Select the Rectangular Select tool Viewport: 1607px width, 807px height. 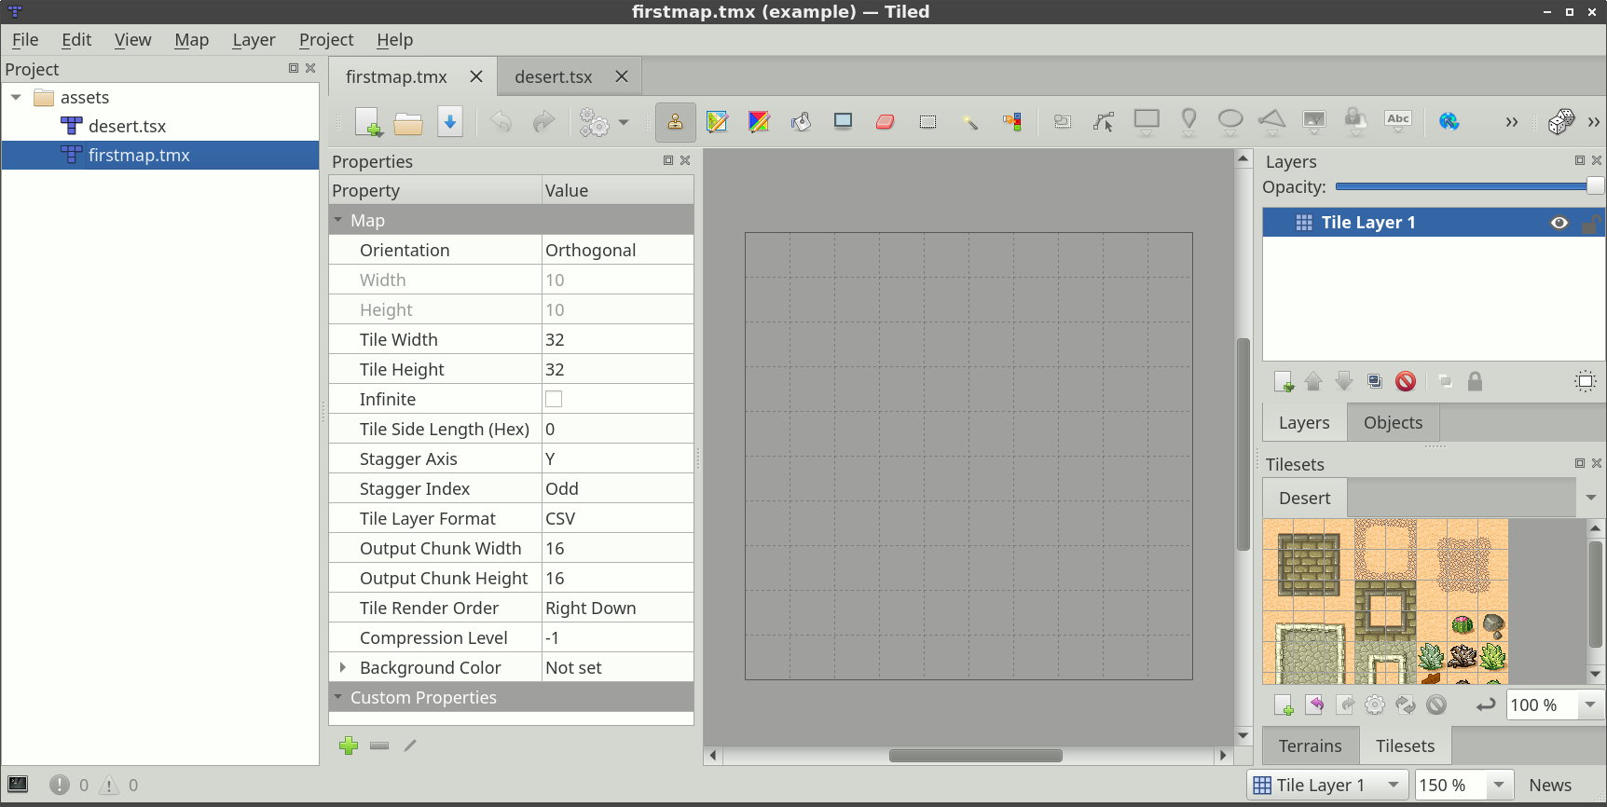pyautogui.click(x=927, y=122)
